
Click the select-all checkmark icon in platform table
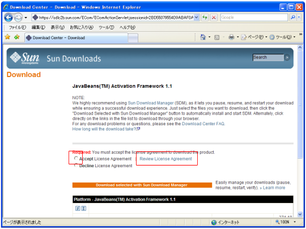[x=78, y=208]
